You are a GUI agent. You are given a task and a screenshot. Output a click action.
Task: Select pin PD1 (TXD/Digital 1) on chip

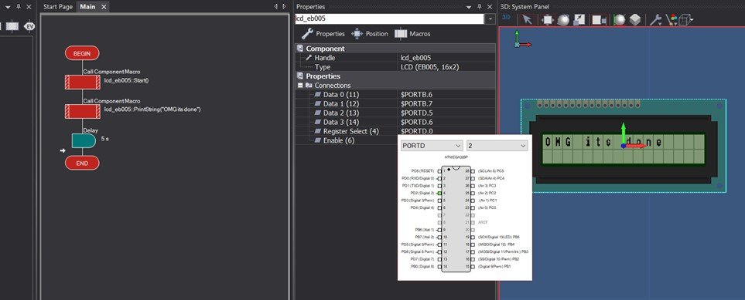pos(439,186)
